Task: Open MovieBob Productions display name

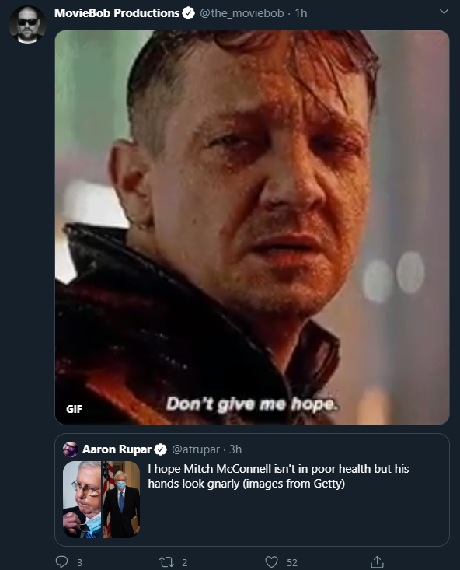Action: 117,13
